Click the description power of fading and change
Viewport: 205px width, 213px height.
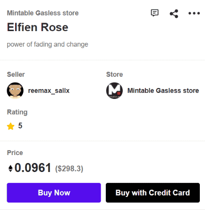(x=47, y=44)
